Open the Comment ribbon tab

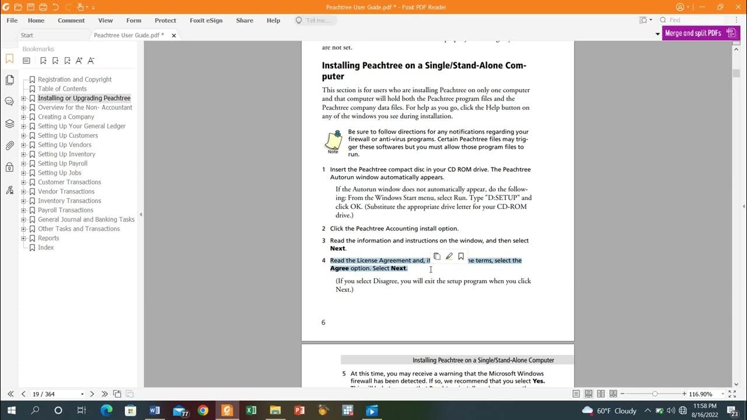tap(71, 20)
